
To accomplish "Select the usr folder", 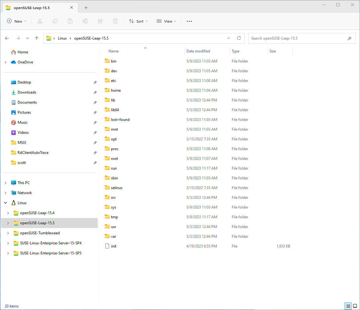I will coord(114,227).
